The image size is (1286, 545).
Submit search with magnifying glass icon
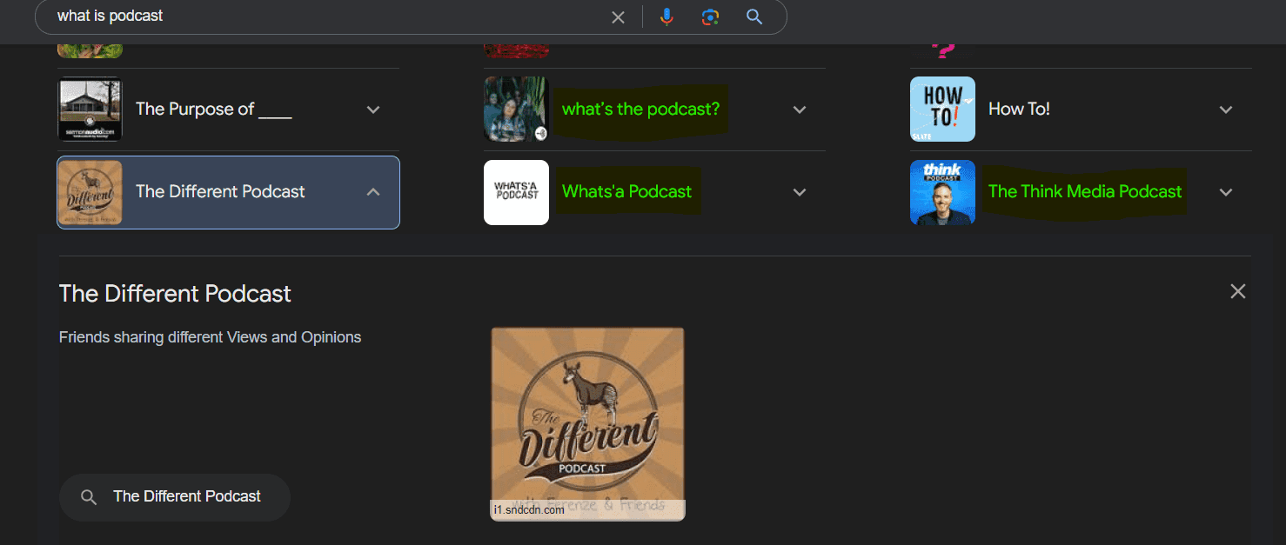pos(754,17)
